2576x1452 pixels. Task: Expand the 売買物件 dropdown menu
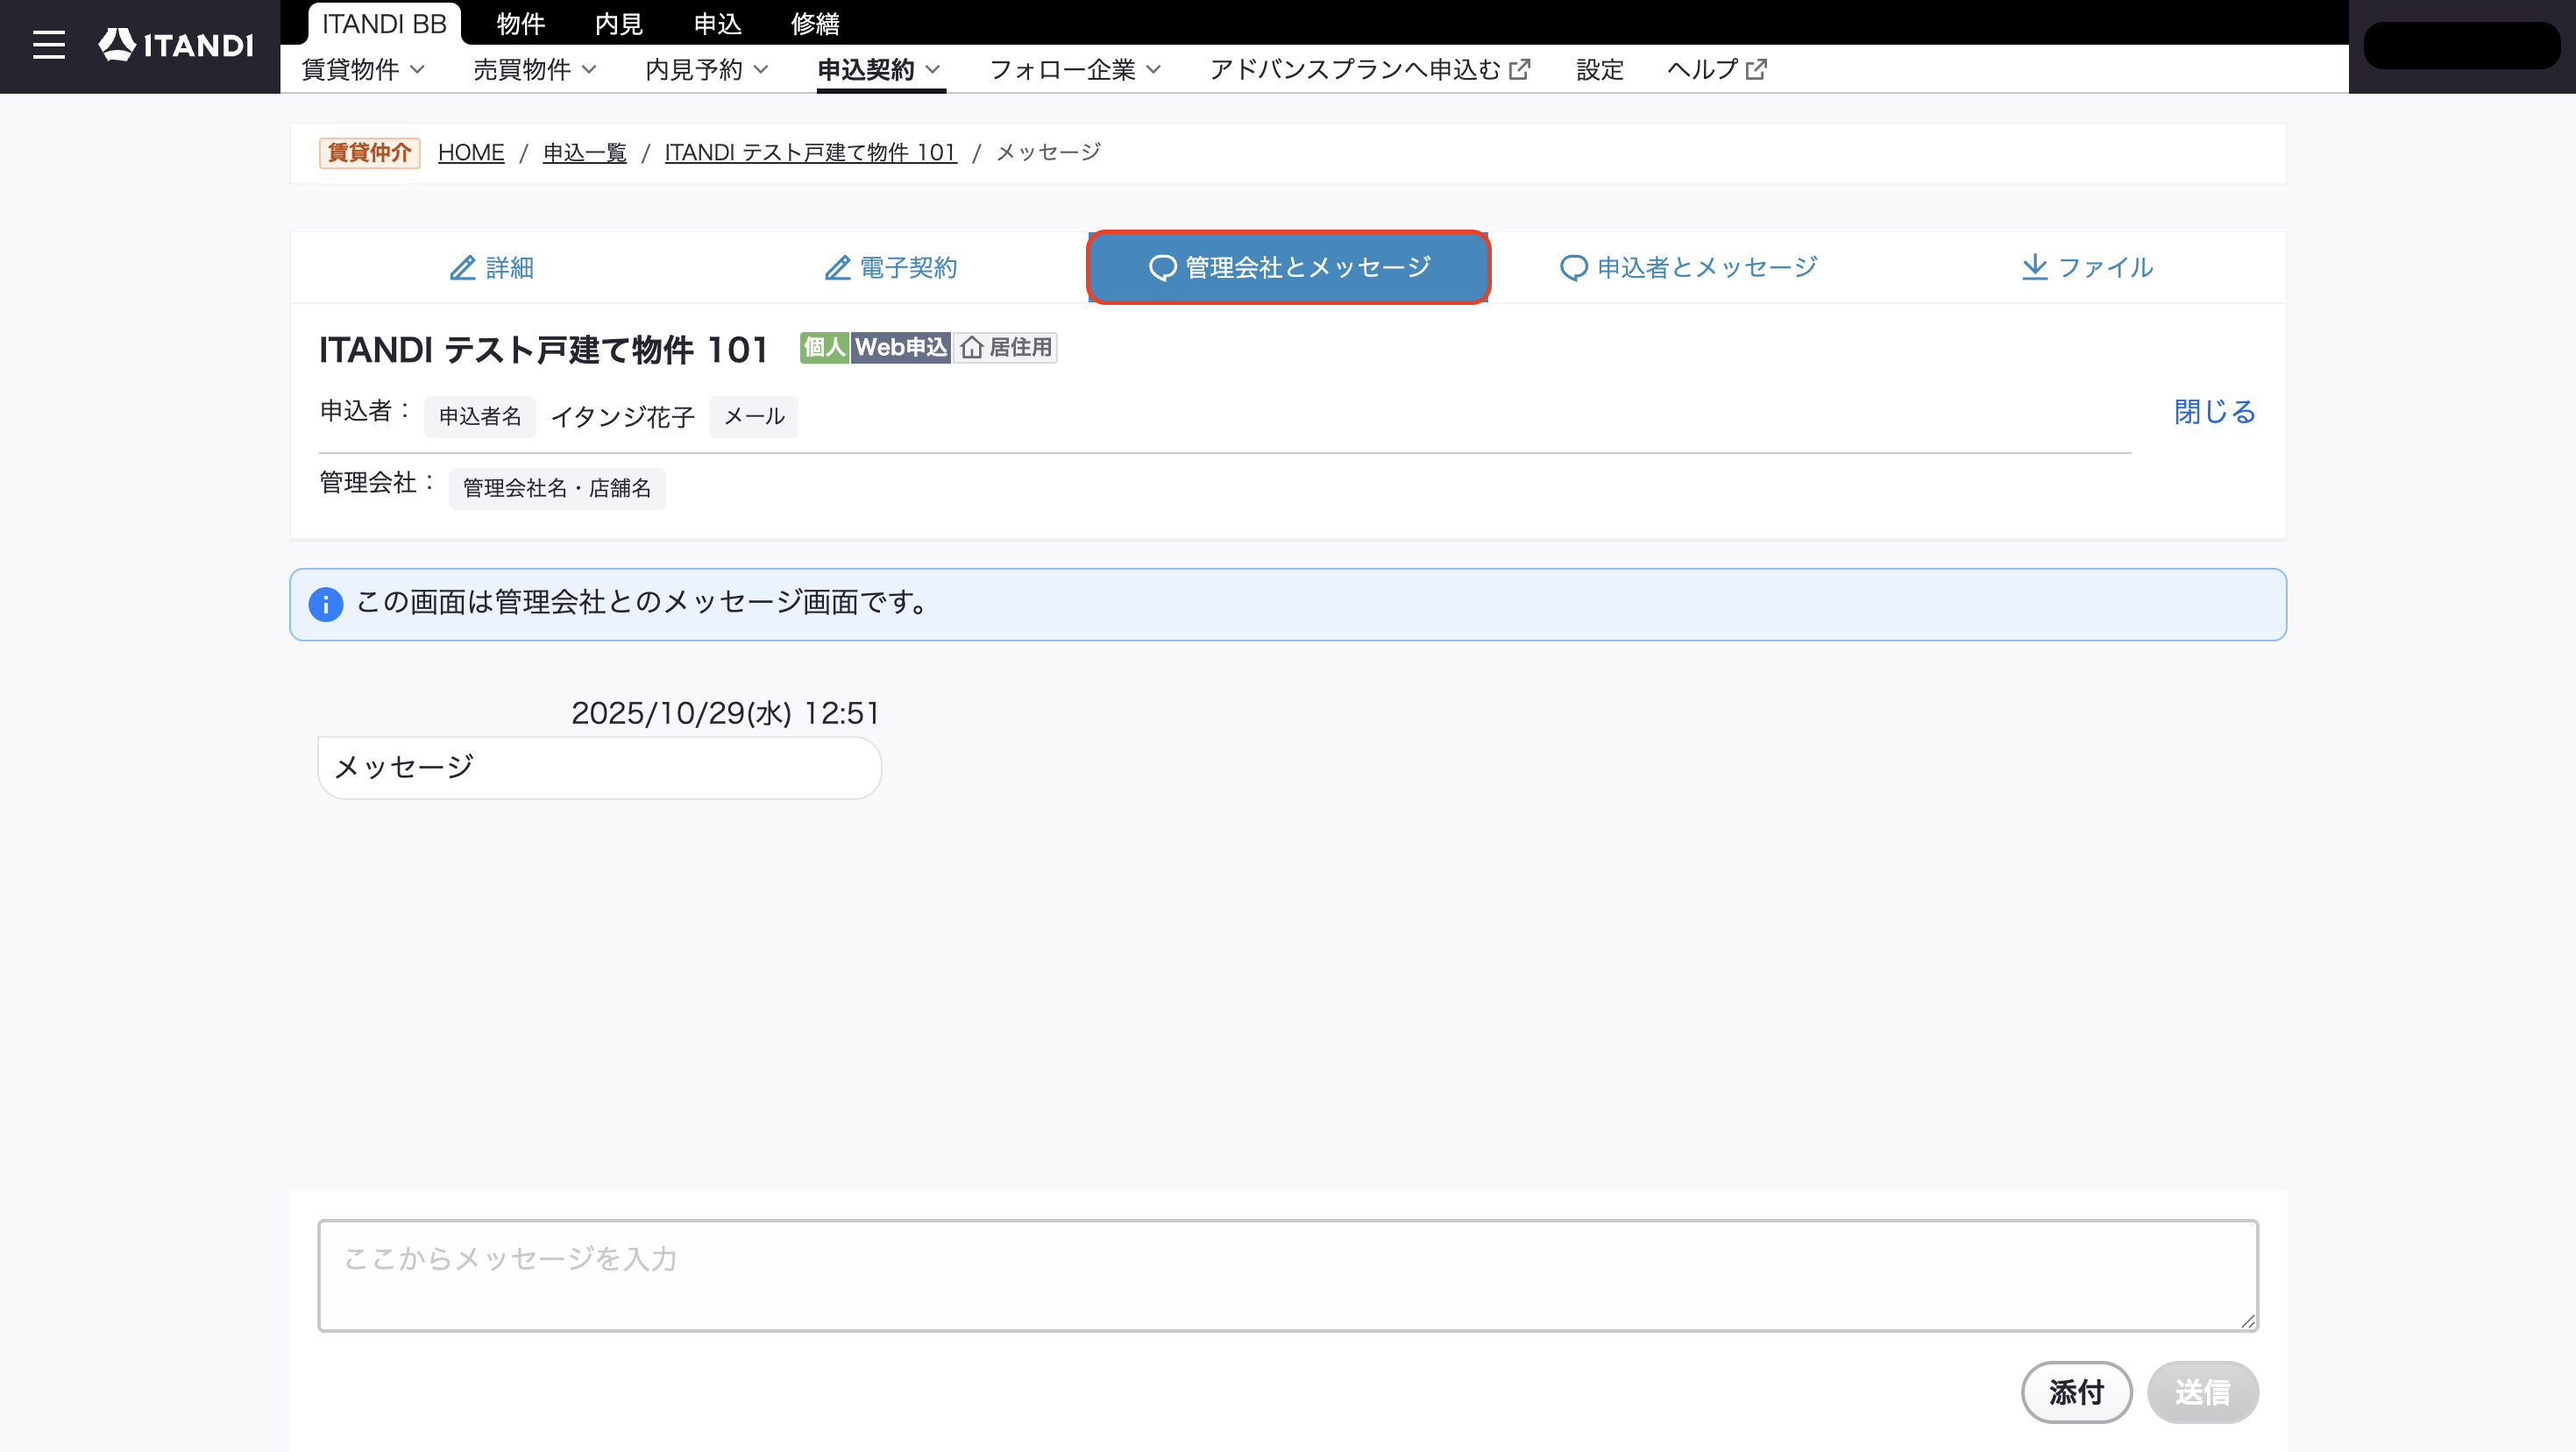click(535, 69)
